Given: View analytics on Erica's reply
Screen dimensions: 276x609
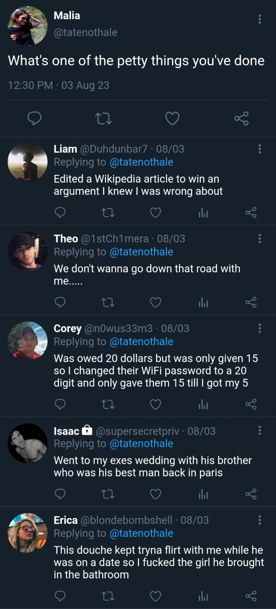Looking at the screenshot, I should (x=203, y=596).
